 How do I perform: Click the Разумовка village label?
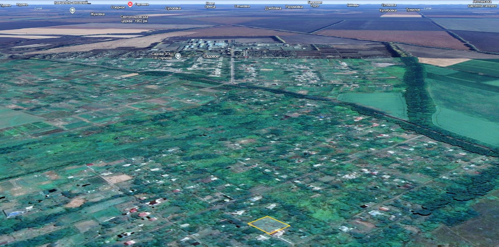tap(294, 7)
